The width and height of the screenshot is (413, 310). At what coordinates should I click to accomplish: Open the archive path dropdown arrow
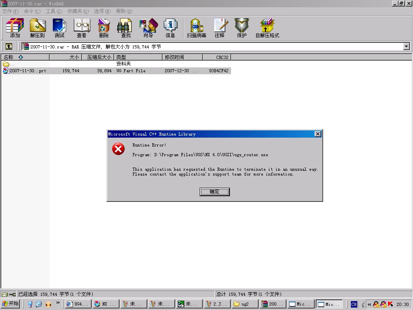(407, 47)
